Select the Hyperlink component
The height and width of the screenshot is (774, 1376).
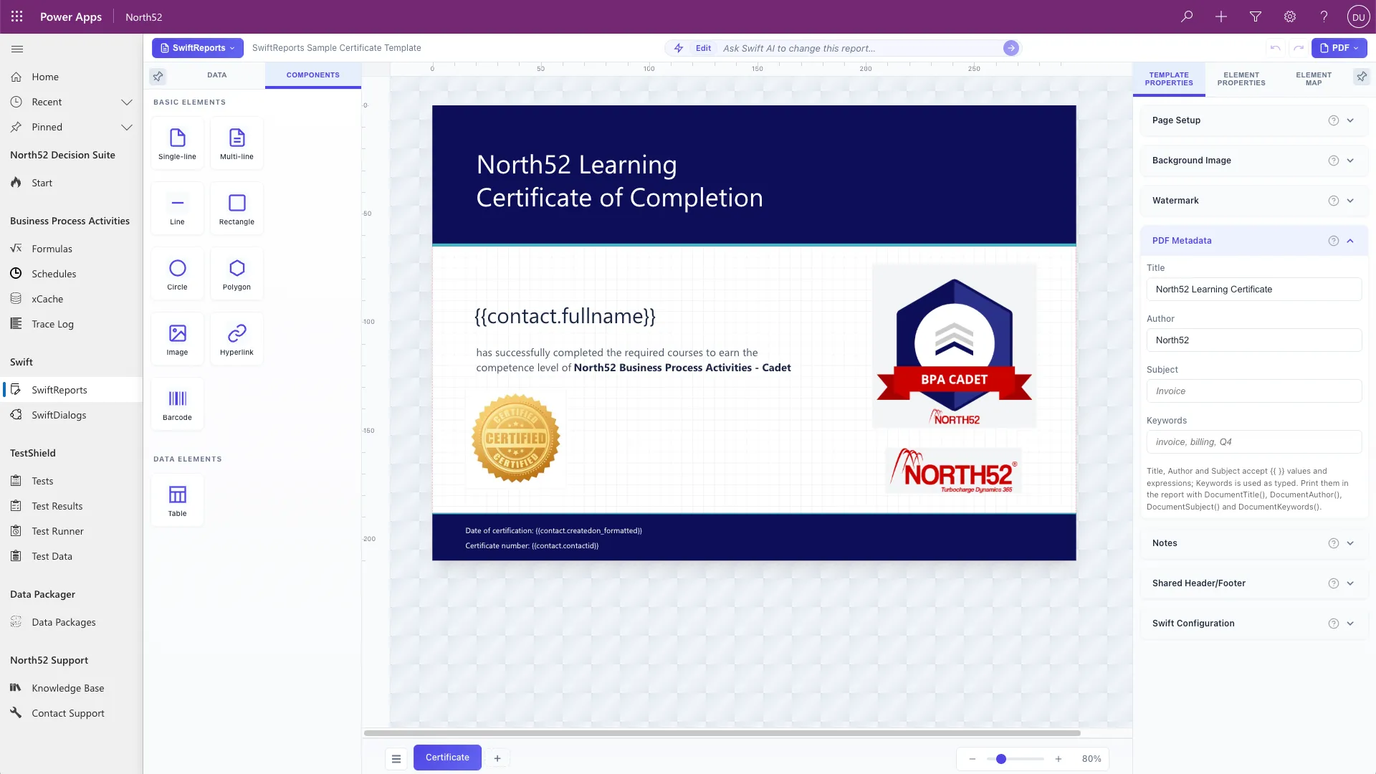coord(236,339)
